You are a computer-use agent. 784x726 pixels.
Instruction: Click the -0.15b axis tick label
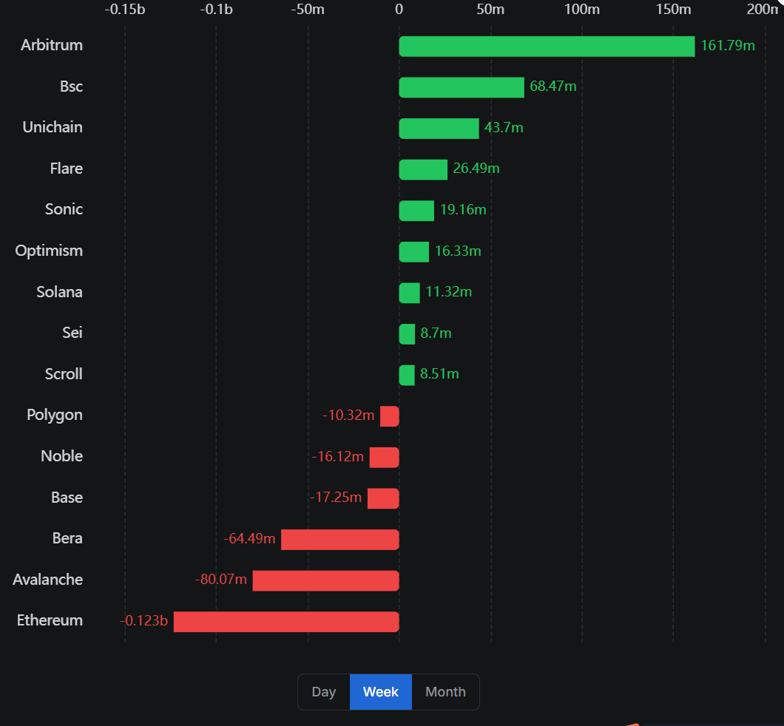tap(125, 9)
